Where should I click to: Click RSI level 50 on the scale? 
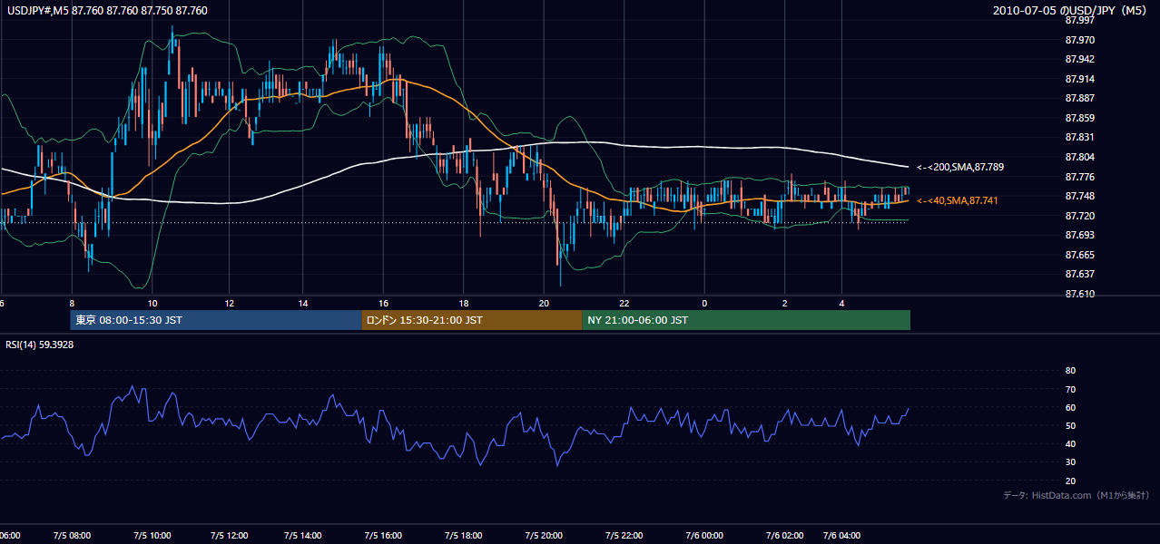click(x=1070, y=425)
